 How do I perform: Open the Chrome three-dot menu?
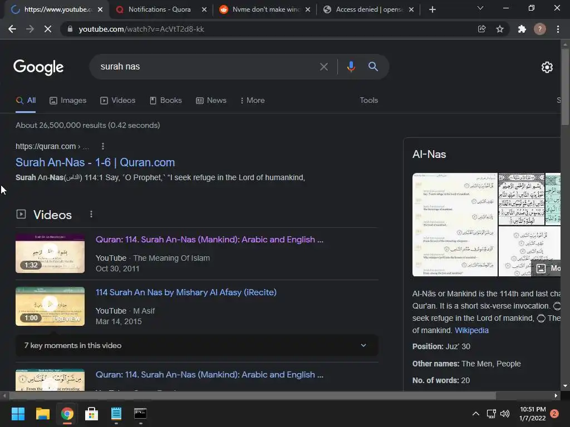pyautogui.click(x=558, y=29)
